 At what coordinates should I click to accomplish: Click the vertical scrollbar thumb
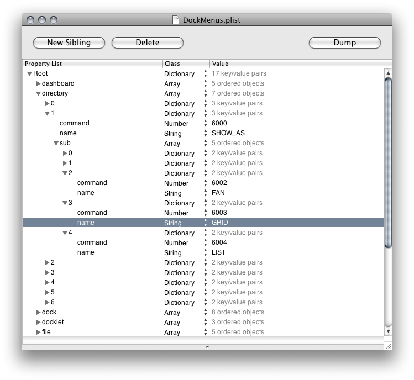click(x=388, y=163)
